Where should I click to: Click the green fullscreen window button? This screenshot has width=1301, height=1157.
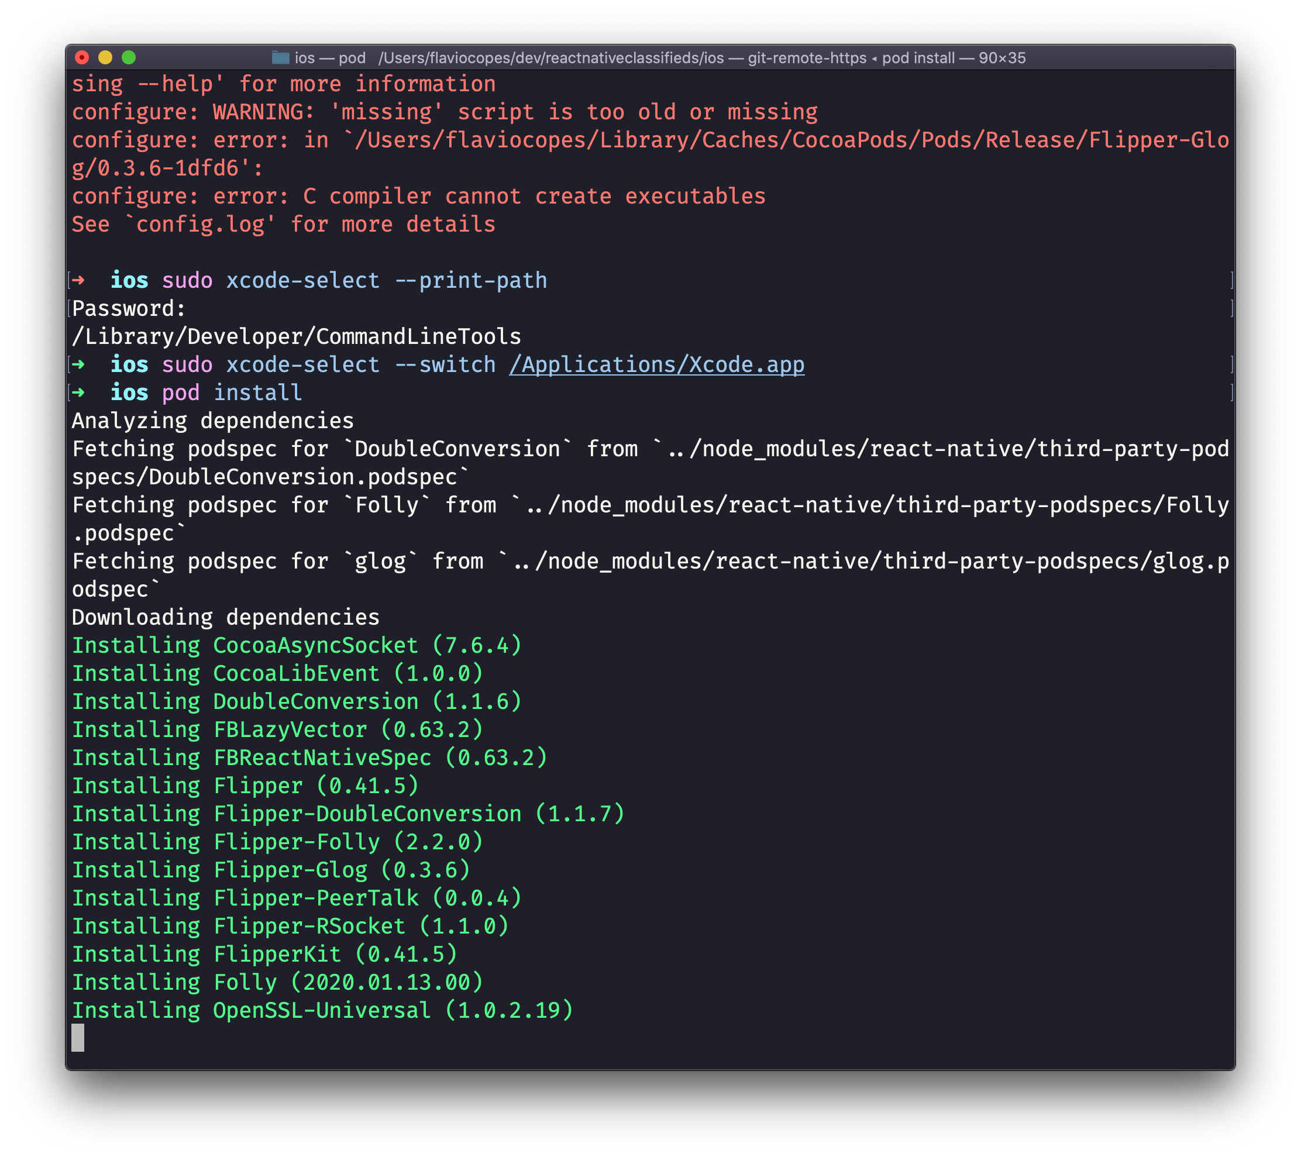(x=129, y=58)
